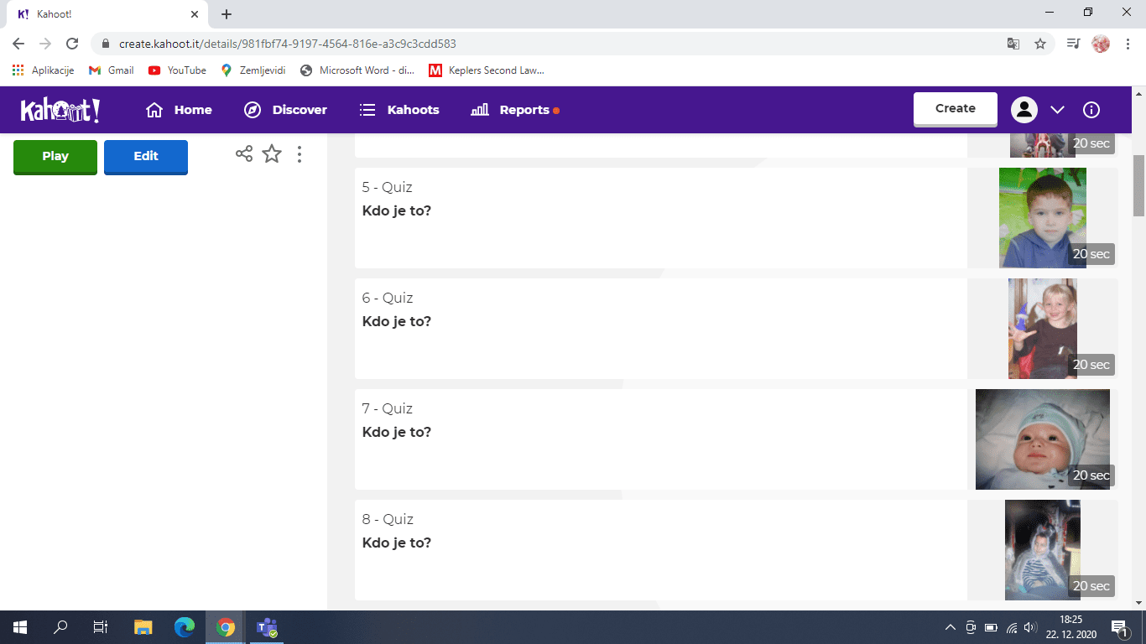Click the browser back arrow
1146x644 pixels.
18,44
